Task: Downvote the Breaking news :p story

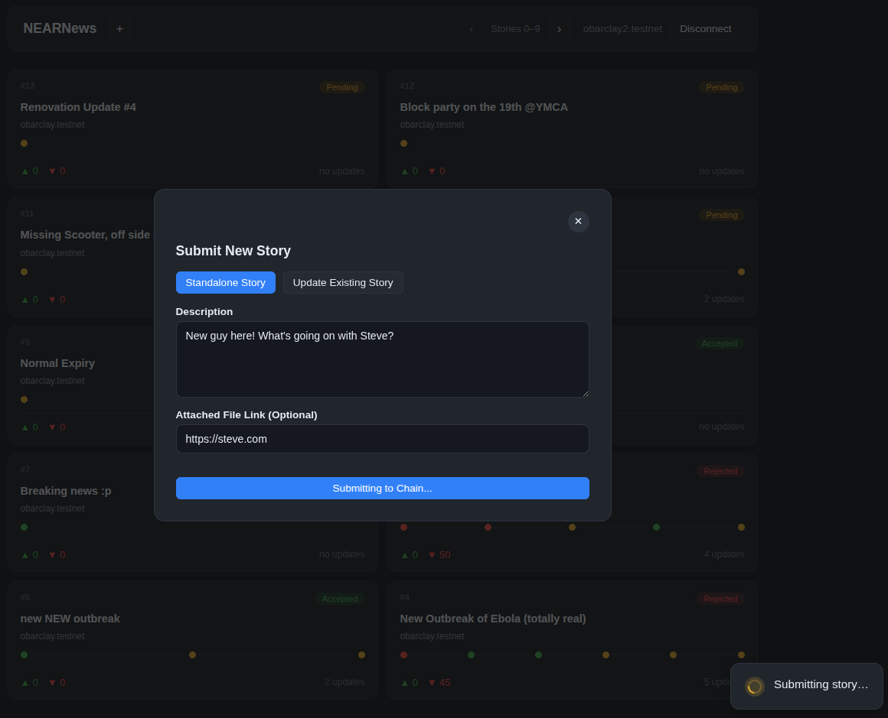Action: tap(57, 555)
